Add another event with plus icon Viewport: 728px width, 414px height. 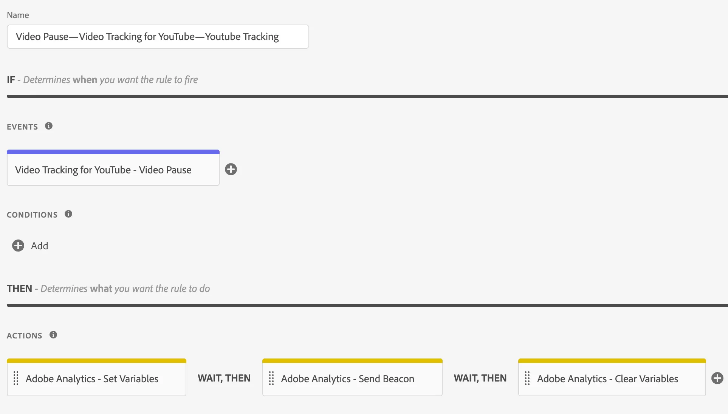point(231,169)
